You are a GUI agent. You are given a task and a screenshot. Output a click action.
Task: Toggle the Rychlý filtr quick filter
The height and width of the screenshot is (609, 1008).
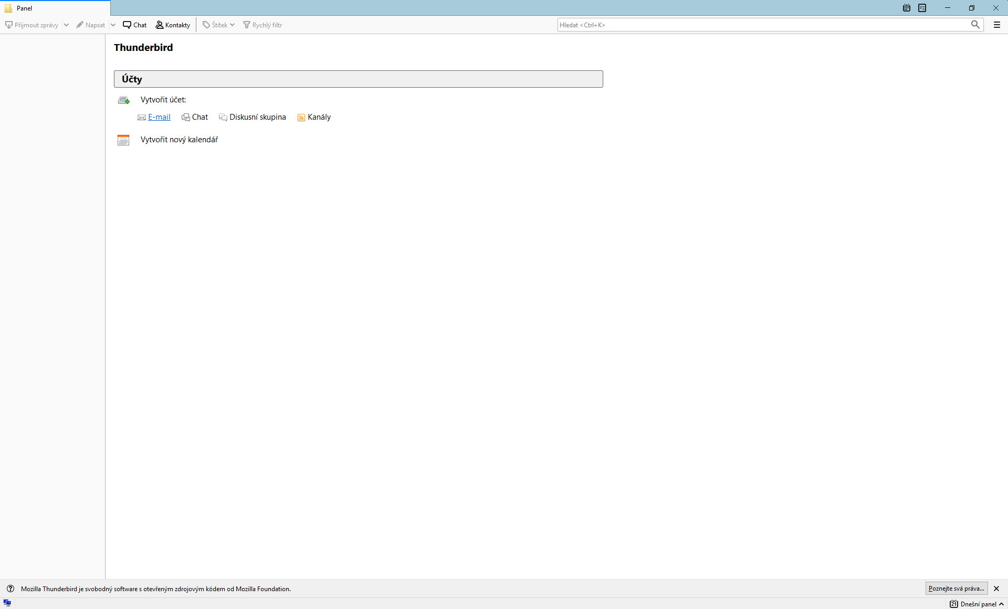click(262, 25)
